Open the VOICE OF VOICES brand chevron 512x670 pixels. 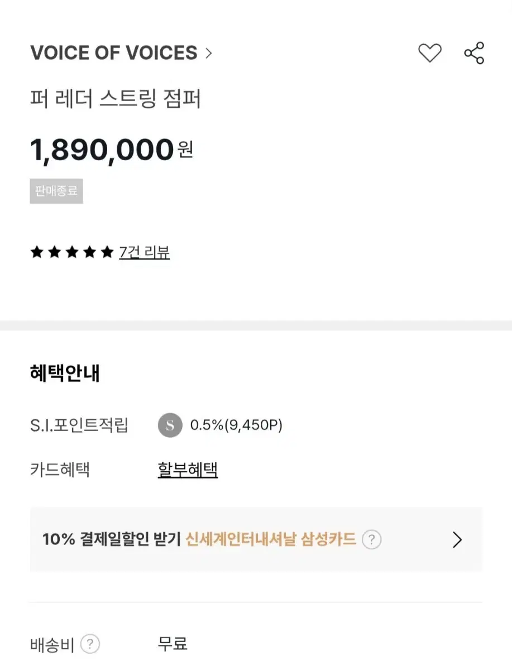point(208,53)
